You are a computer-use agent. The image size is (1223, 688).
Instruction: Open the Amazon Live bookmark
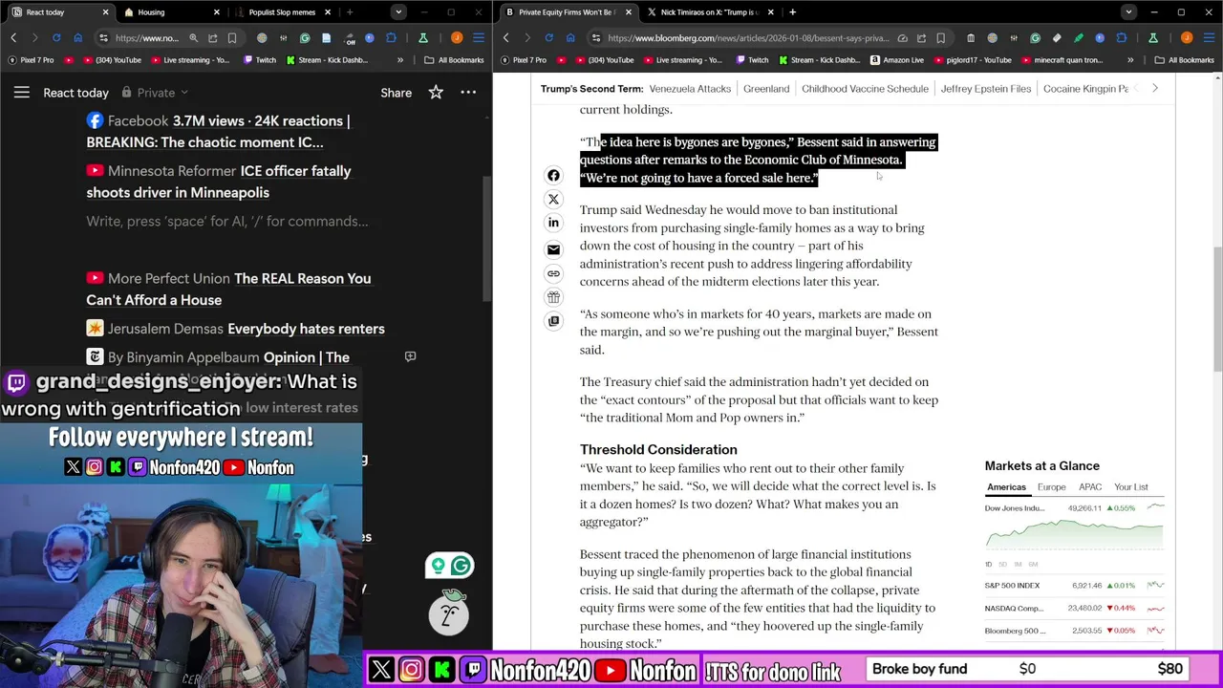tap(896, 60)
